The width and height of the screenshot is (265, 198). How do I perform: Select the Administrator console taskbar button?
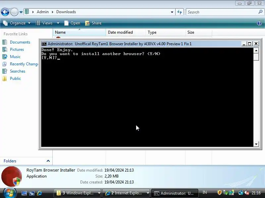pos(175,193)
